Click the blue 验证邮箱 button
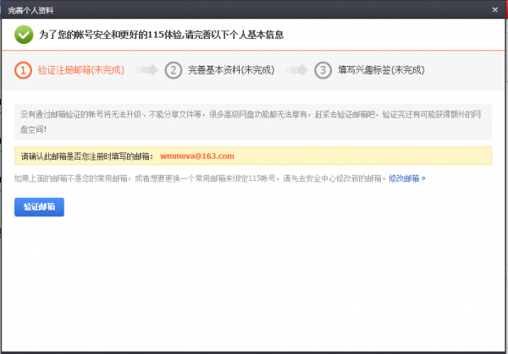This screenshot has height=354, width=508. [x=39, y=207]
